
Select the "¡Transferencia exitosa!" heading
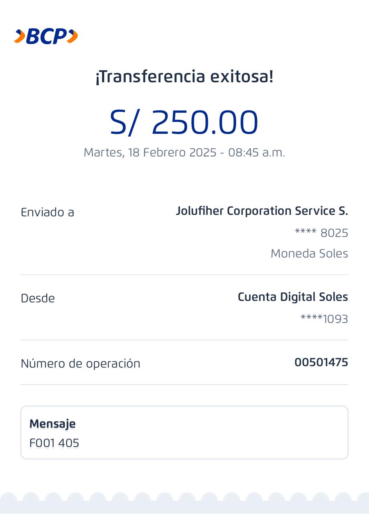(x=184, y=76)
